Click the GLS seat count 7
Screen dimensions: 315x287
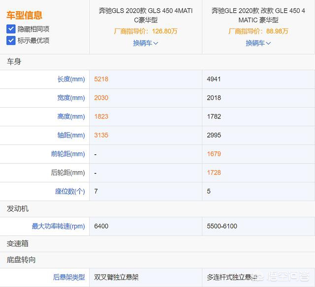pos(96,191)
